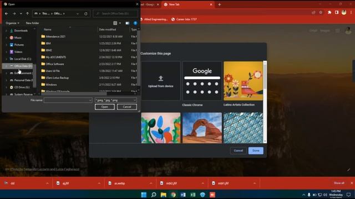Choose the colorful flower art background
Image resolution: width=355 pixels, height=199 pixels.
click(x=161, y=128)
